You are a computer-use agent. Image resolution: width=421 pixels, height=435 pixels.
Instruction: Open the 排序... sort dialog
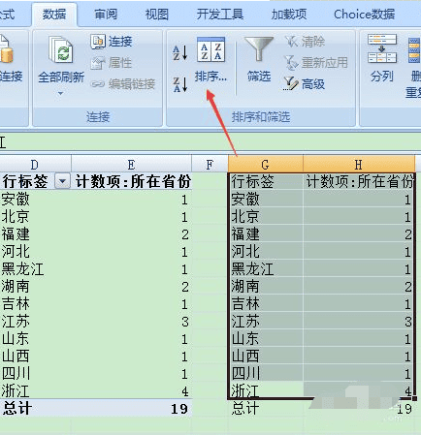(x=210, y=60)
